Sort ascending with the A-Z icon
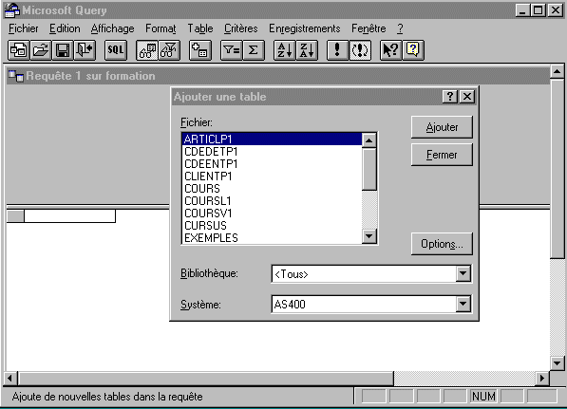Viewport: 567px width, 409px height. pyautogui.click(x=285, y=50)
